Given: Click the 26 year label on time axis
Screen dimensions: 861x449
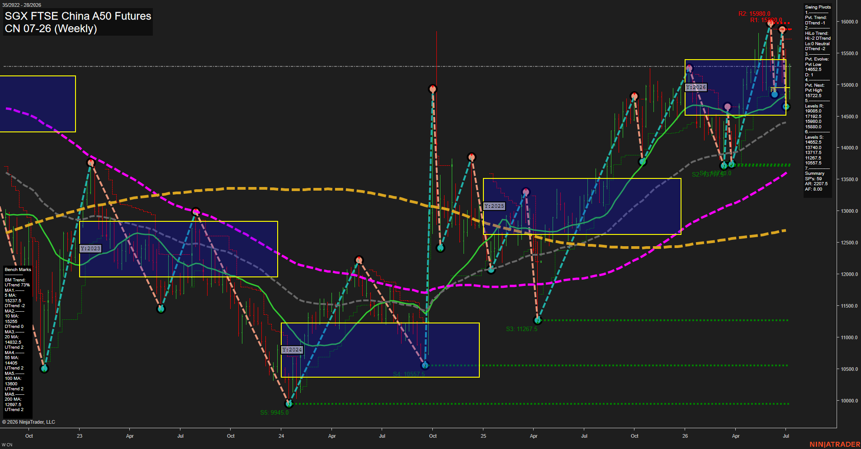Looking at the screenshot, I should tap(685, 436).
